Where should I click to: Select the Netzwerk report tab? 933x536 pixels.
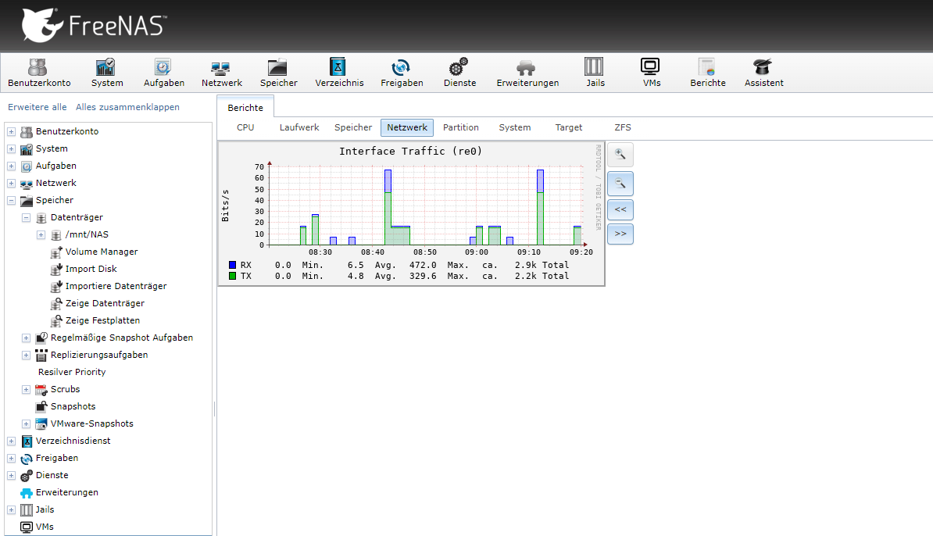click(407, 127)
